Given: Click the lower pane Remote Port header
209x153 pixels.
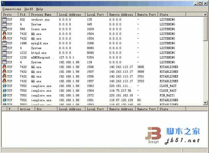Looking at the screenshot, I should (147, 109).
